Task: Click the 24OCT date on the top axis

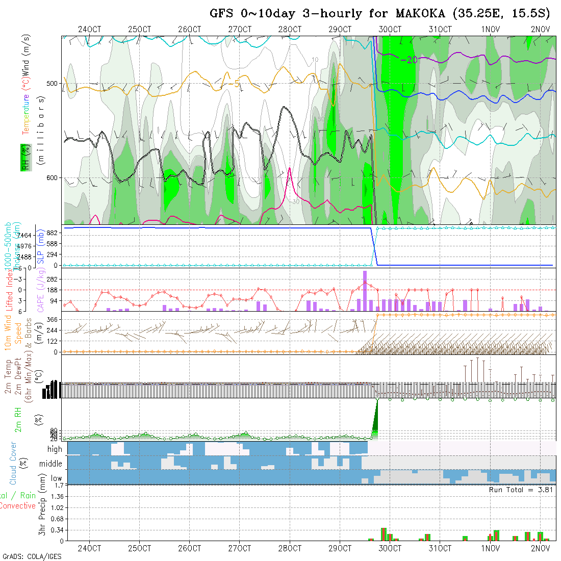Action: click(90, 29)
